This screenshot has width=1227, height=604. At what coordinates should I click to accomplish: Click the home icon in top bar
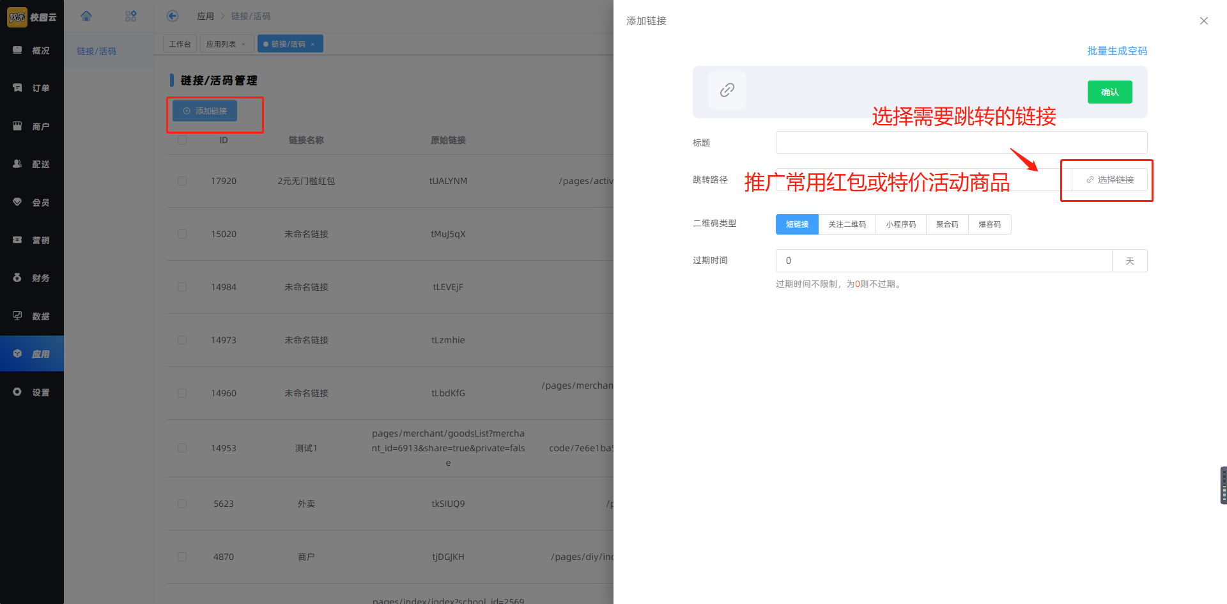coord(86,16)
